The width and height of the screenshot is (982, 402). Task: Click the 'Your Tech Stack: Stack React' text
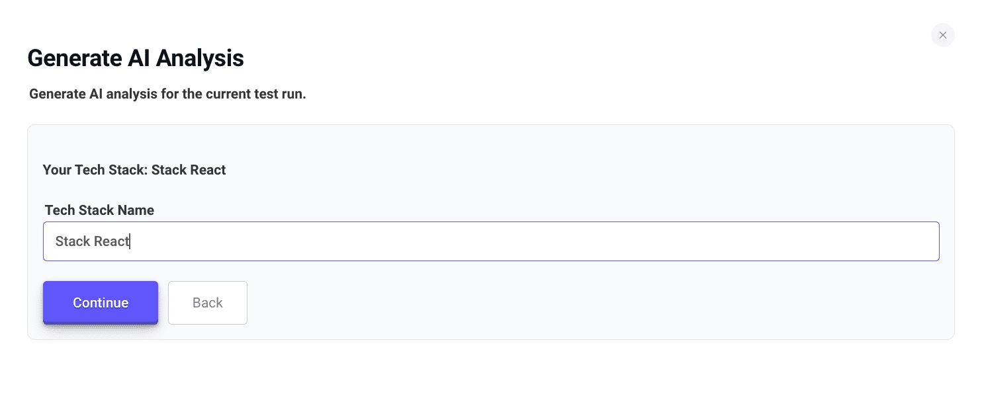[134, 170]
